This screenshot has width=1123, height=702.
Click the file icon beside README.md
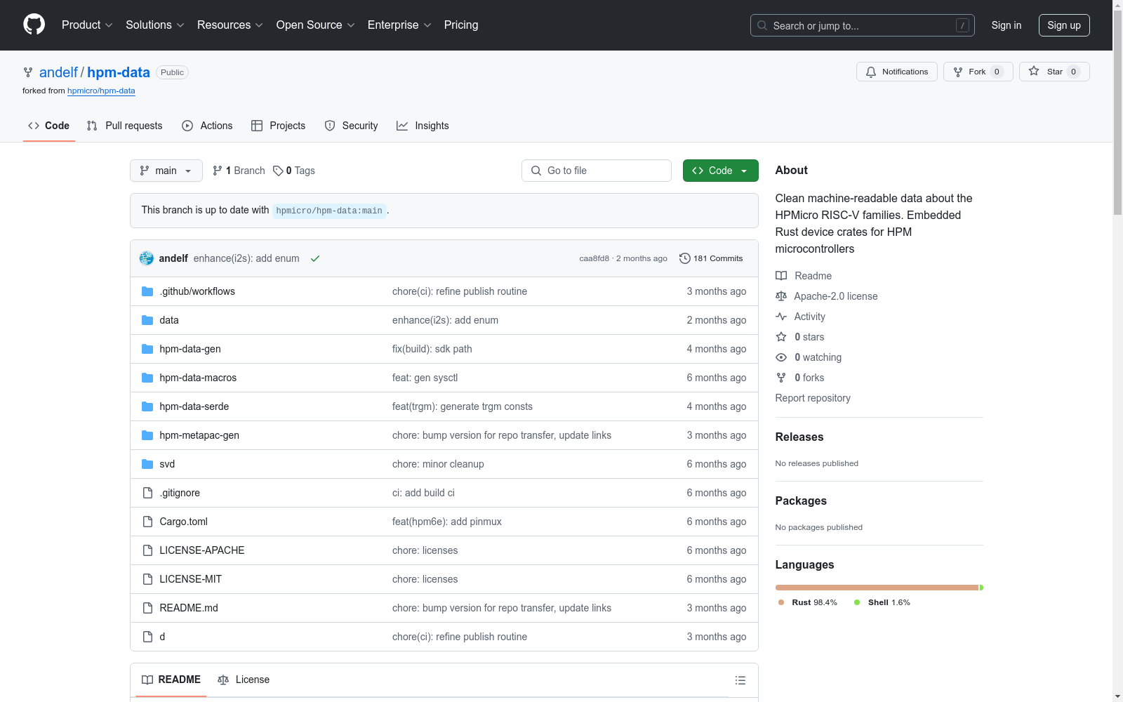[147, 608]
